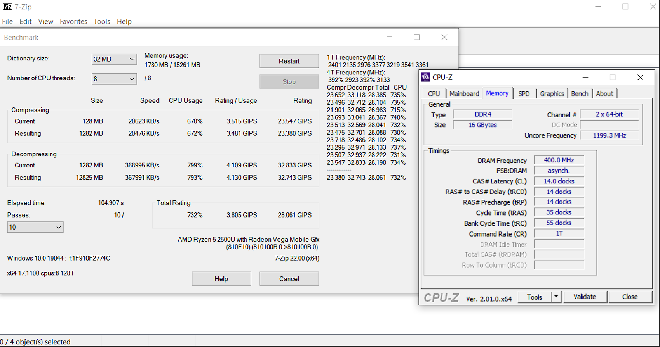Click the 16 GBytes size field
Image resolution: width=660 pixels, height=347 pixels.
(x=482, y=125)
